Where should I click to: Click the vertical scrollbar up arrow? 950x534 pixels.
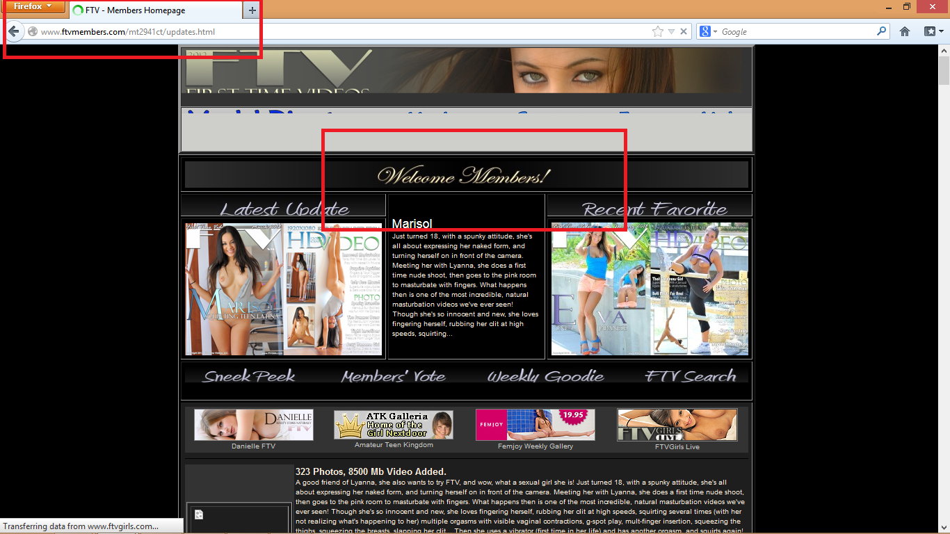coord(944,51)
